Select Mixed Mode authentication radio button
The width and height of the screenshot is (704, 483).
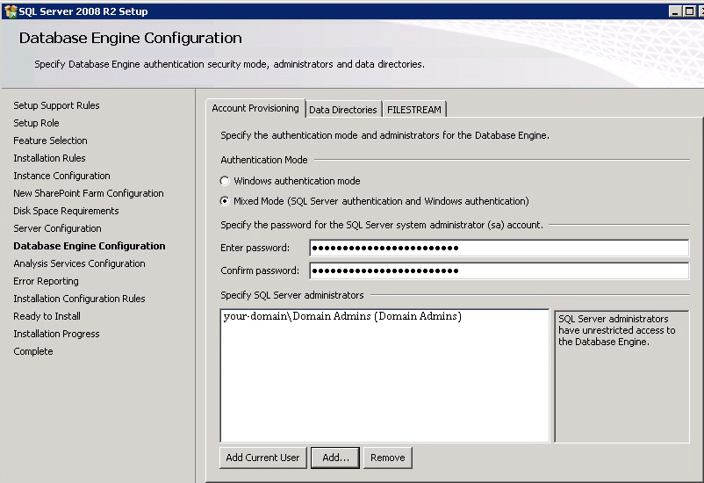click(225, 201)
